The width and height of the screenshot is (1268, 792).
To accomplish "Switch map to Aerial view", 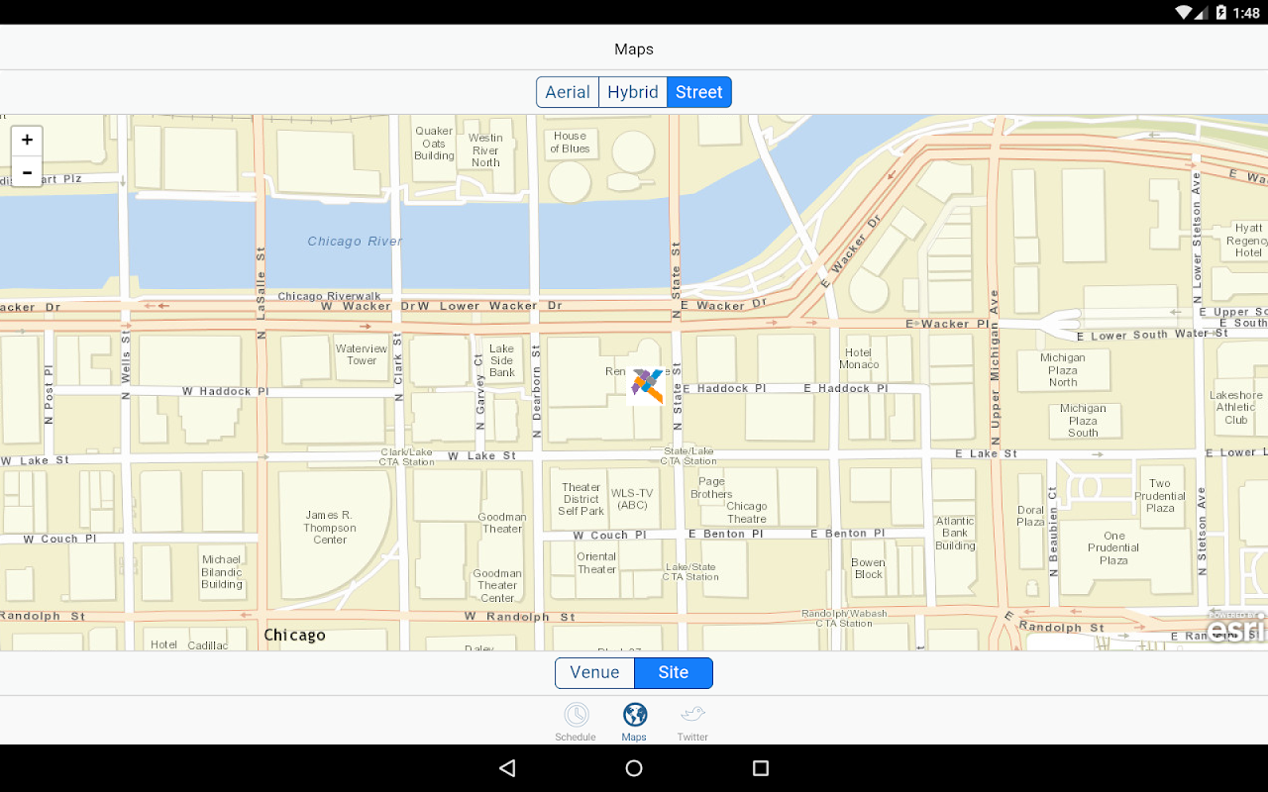I will 568,92.
